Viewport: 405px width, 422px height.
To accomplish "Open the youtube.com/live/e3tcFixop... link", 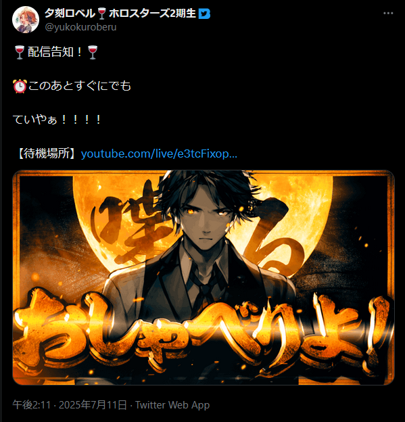I will coord(159,154).
